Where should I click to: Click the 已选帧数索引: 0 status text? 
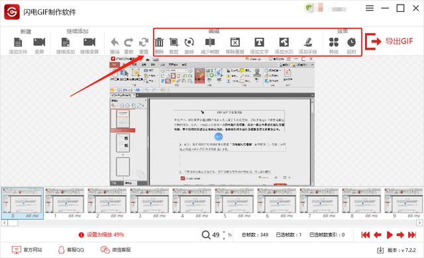[327, 235]
